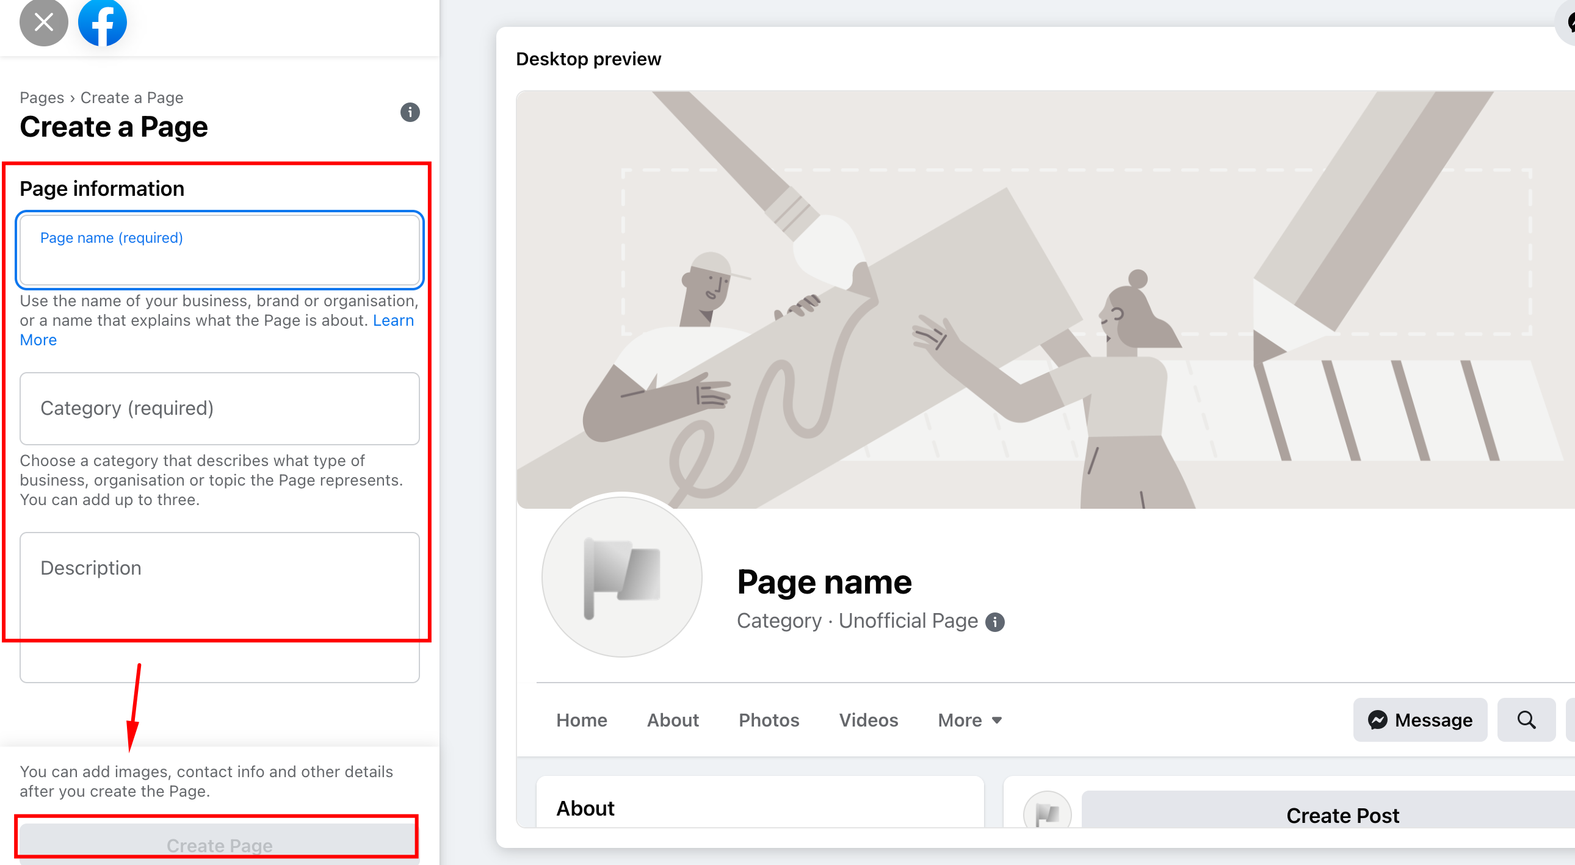Open the Facebook logo home icon
Image resolution: width=1575 pixels, height=865 pixels.
tap(103, 23)
